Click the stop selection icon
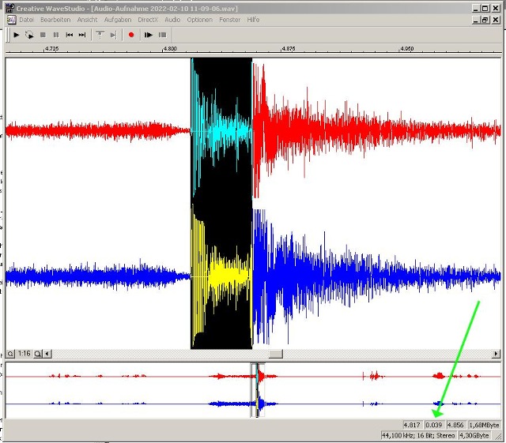Viewport: 506px width, 443px height. click(162, 35)
